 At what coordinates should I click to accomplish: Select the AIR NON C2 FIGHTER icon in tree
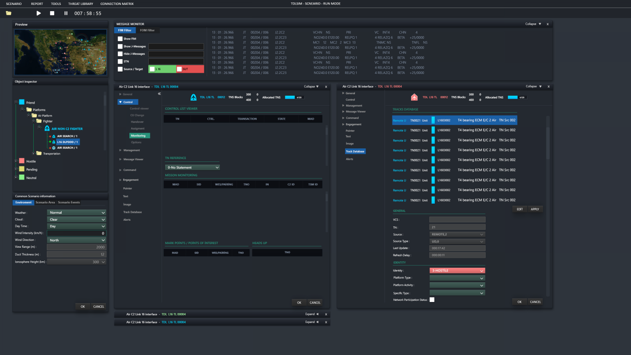[x=46, y=128]
